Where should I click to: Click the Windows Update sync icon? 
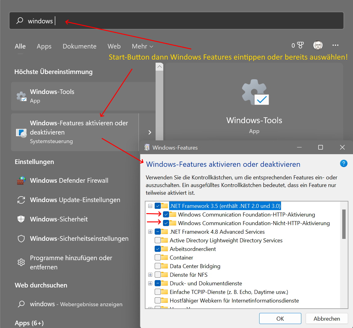[x=21, y=200]
